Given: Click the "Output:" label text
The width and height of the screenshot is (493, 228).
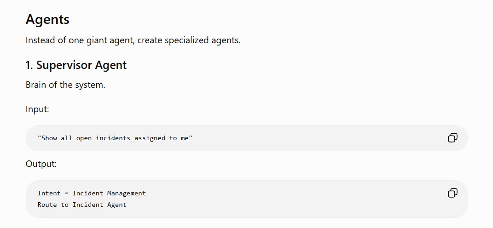Looking at the screenshot, I should tap(41, 164).
